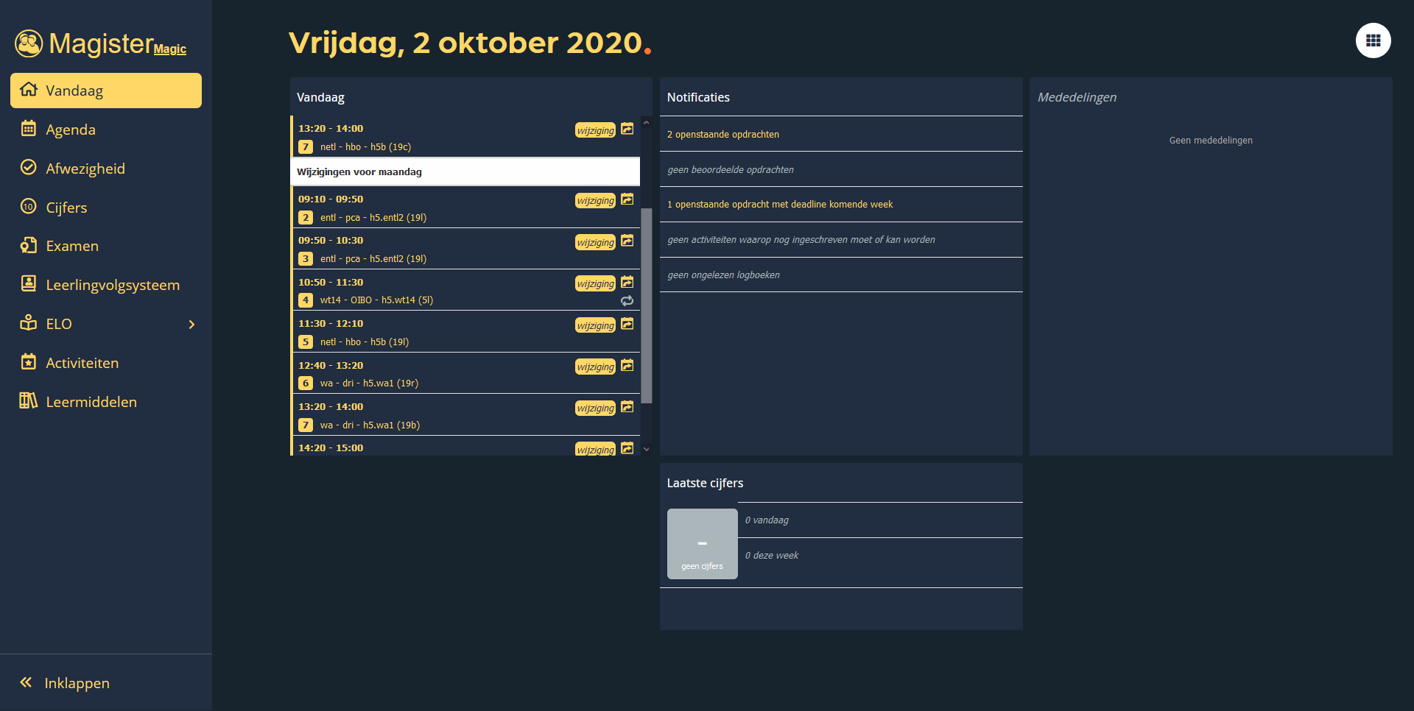The width and height of the screenshot is (1414, 711).
Task: Click the Activiteiten star icon
Action: (x=29, y=362)
